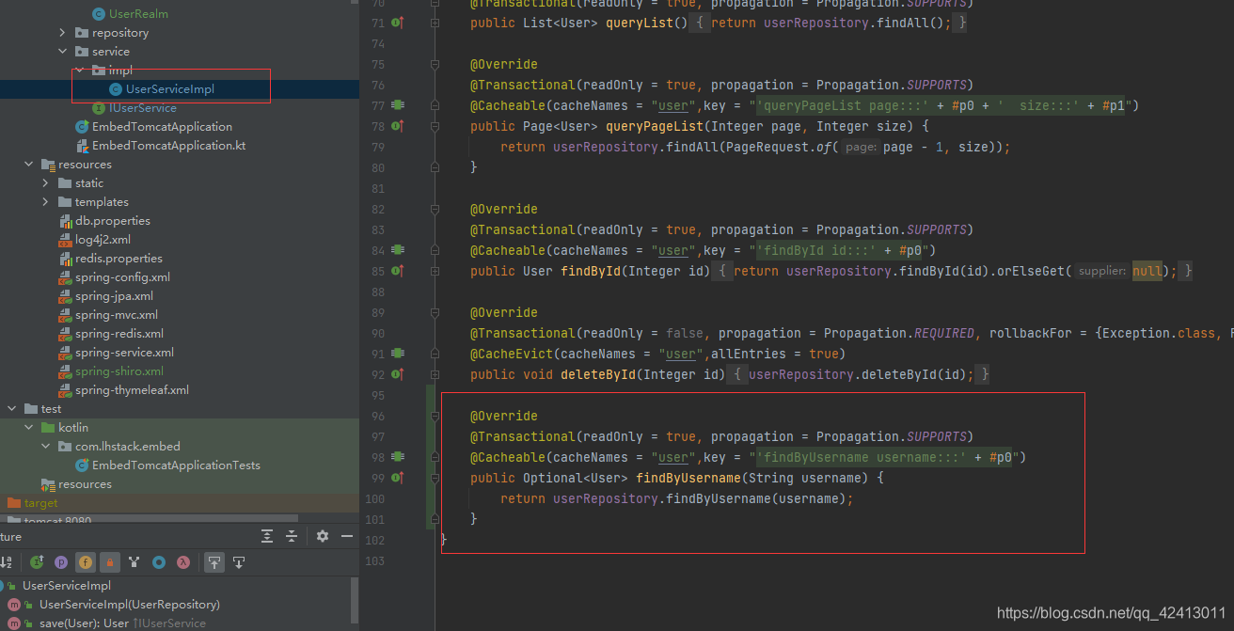Viewport: 1234px width, 631px height.
Task: Click implements-method gutter icon on line 85
Action: coord(398,271)
